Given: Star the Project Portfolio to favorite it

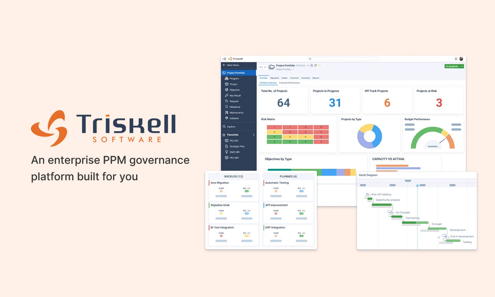Looking at the screenshot, I should pyautogui.click(x=319, y=66).
